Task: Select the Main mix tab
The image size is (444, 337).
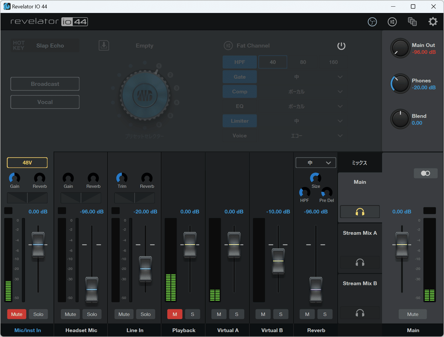Action: 360,182
